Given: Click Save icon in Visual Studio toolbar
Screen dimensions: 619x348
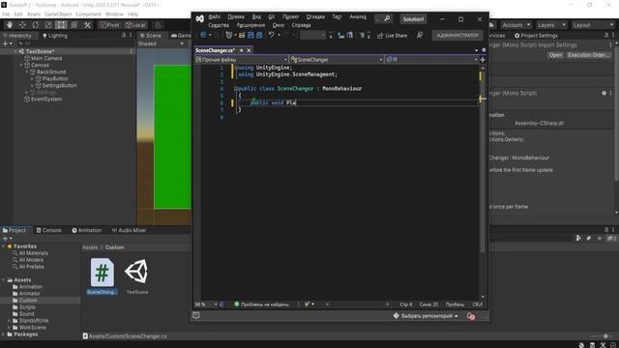Looking at the screenshot, I should (x=251, y=35).
